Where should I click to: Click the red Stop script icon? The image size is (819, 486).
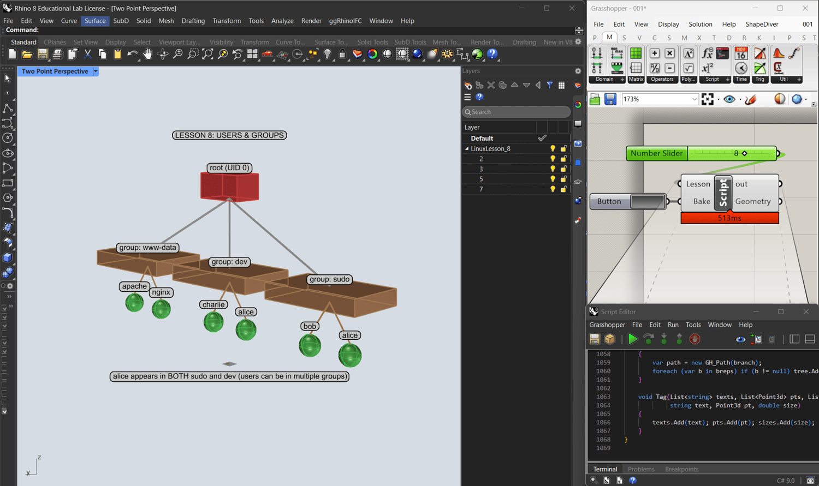click(x=695, y=339)
